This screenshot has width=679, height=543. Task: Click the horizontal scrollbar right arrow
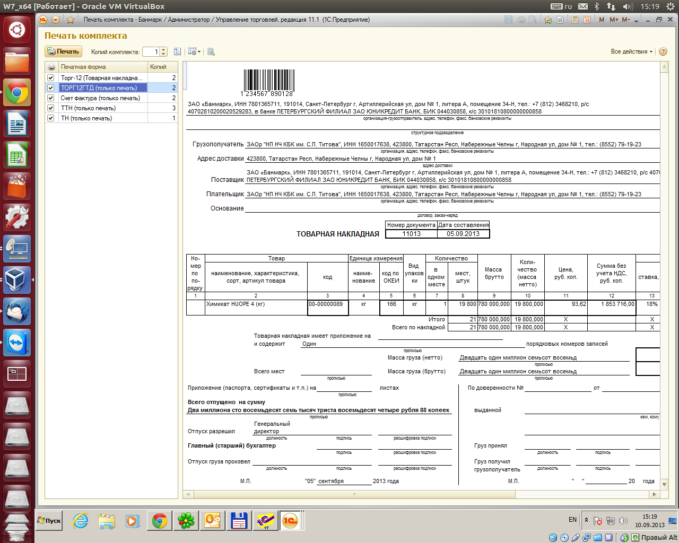click(655, 494)
